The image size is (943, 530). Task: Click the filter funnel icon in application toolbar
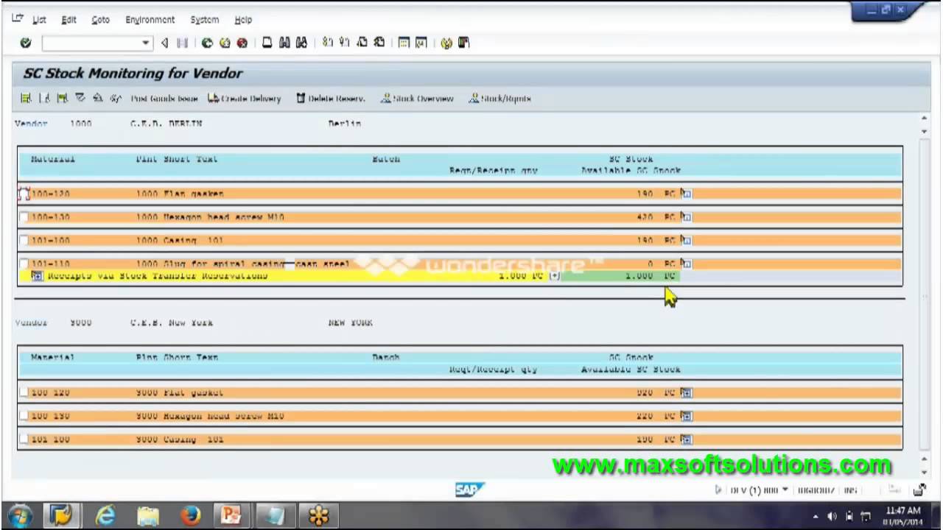click(x=80, y=98)
